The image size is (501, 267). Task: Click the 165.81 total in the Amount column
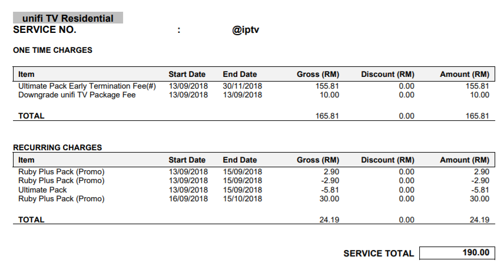coord(477,116)
